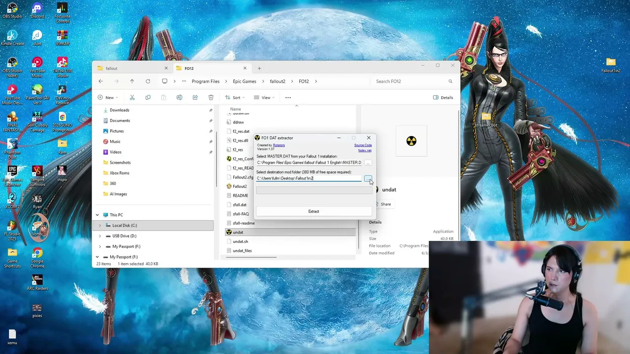Launch XCOM 2 desktop icon

12,201
